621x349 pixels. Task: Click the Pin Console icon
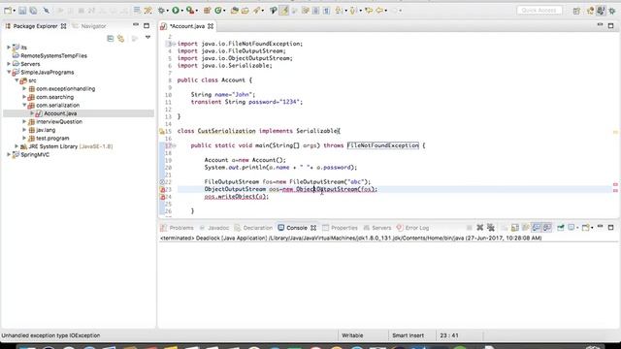(x=561, y=228)
